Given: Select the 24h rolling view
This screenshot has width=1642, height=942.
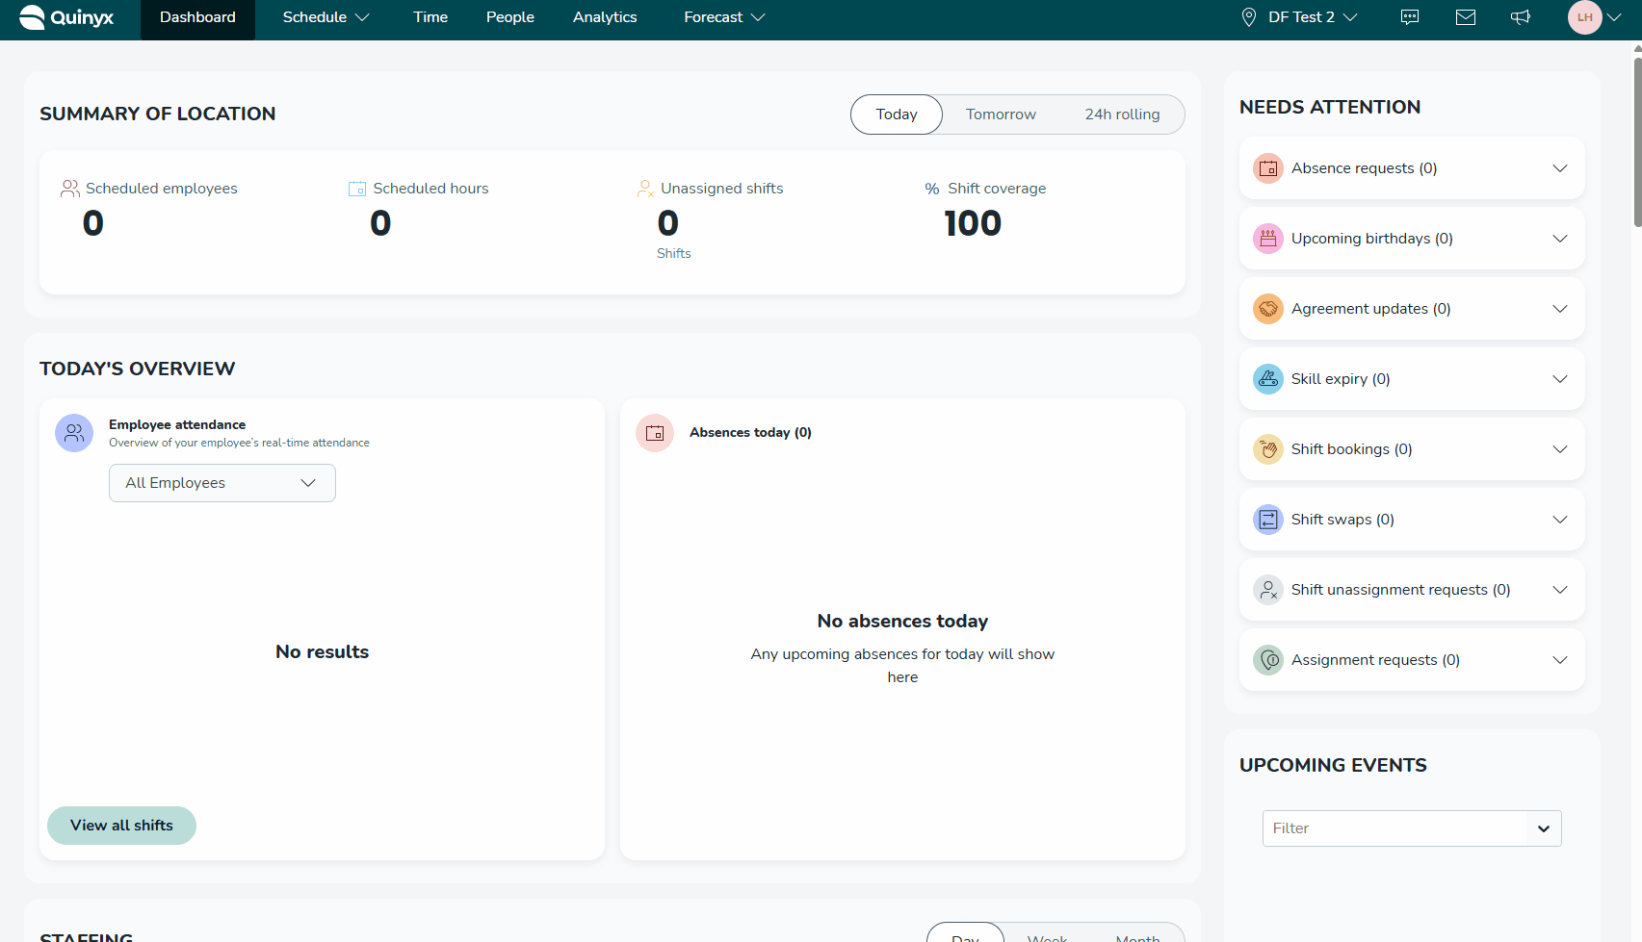Looking at the screenshot, I should [1122, 115].
